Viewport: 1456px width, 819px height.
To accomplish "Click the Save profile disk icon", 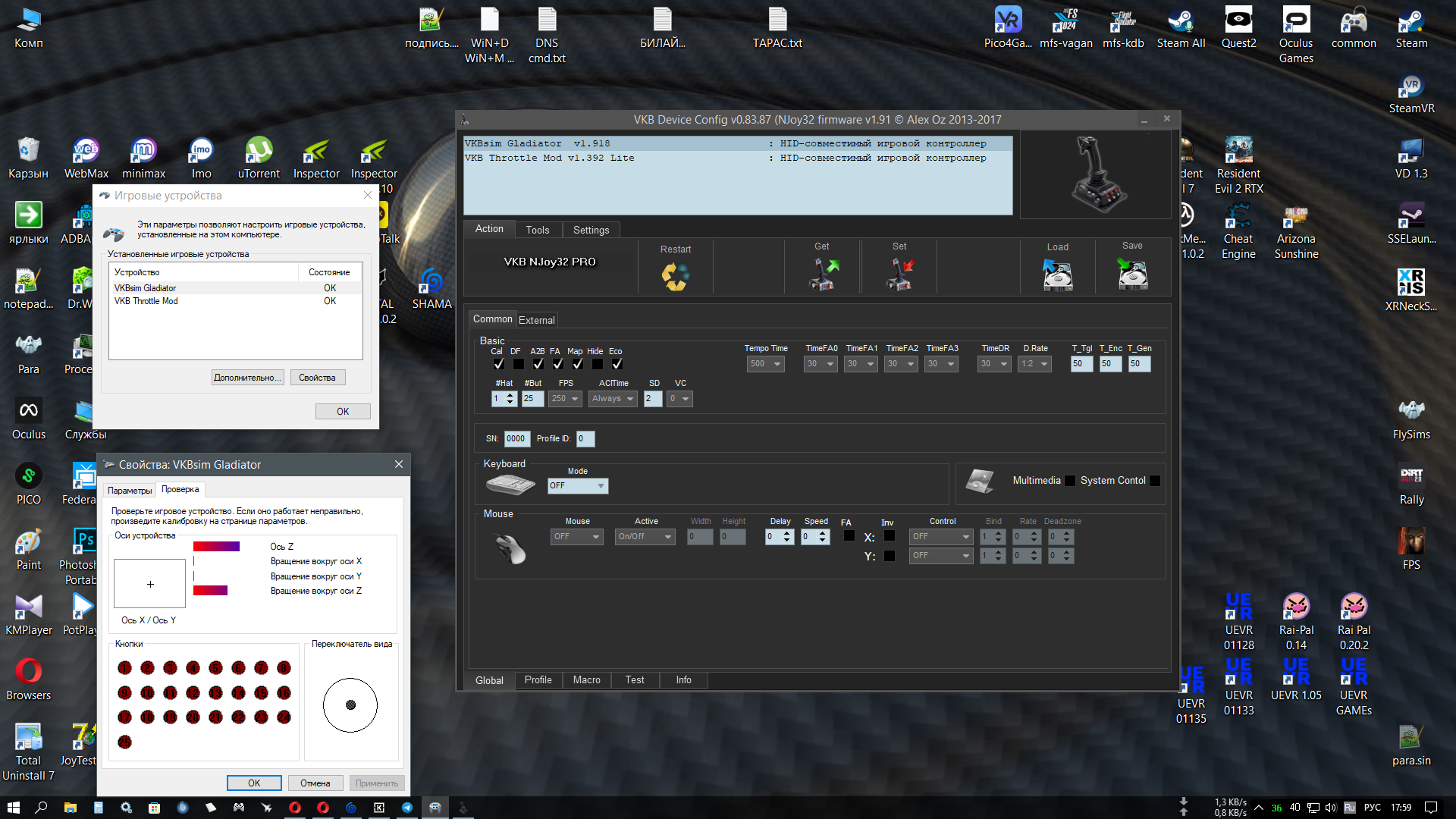I will pyautogui.click(x=1133, y=275).
